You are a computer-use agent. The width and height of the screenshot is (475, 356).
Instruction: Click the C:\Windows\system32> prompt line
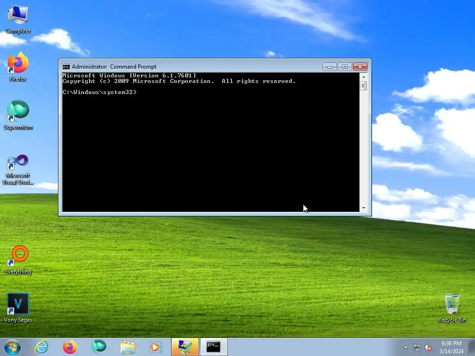click(100, 92)
